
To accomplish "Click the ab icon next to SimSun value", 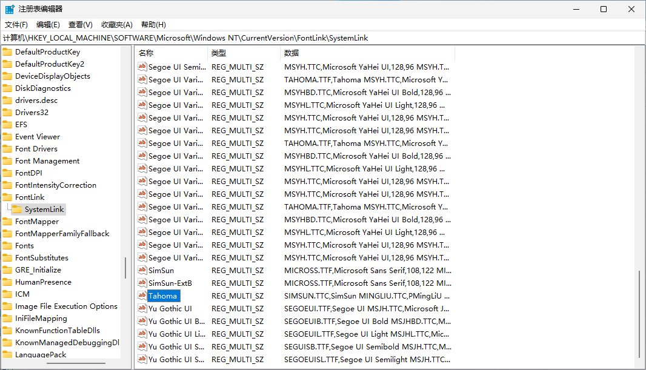I will 142,271.
